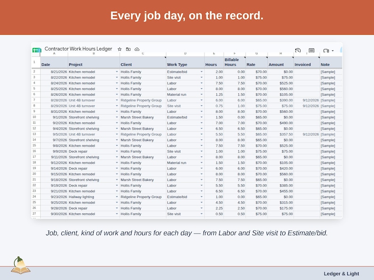Select the hours value 2.25 in row 26
Screen dimensions: 374x280
pos(214,208)
